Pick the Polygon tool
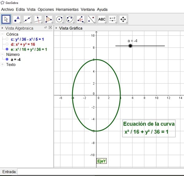Screen dimensions: 184x176 49,19
